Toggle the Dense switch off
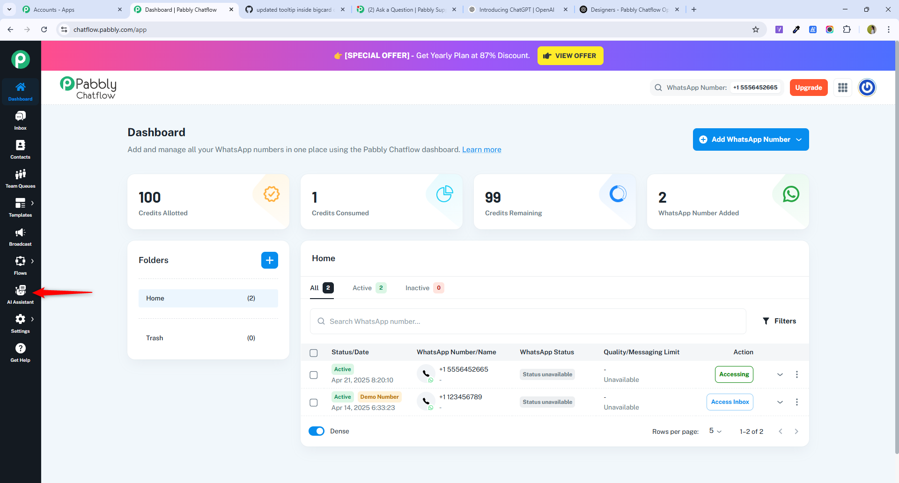 pos(317,431)
